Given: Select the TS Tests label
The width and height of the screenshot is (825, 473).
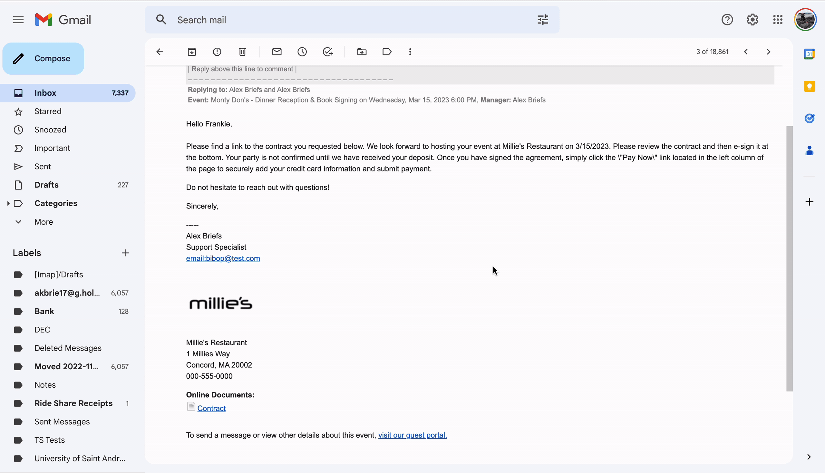Looking at the screenshot, I should (68, 440).
